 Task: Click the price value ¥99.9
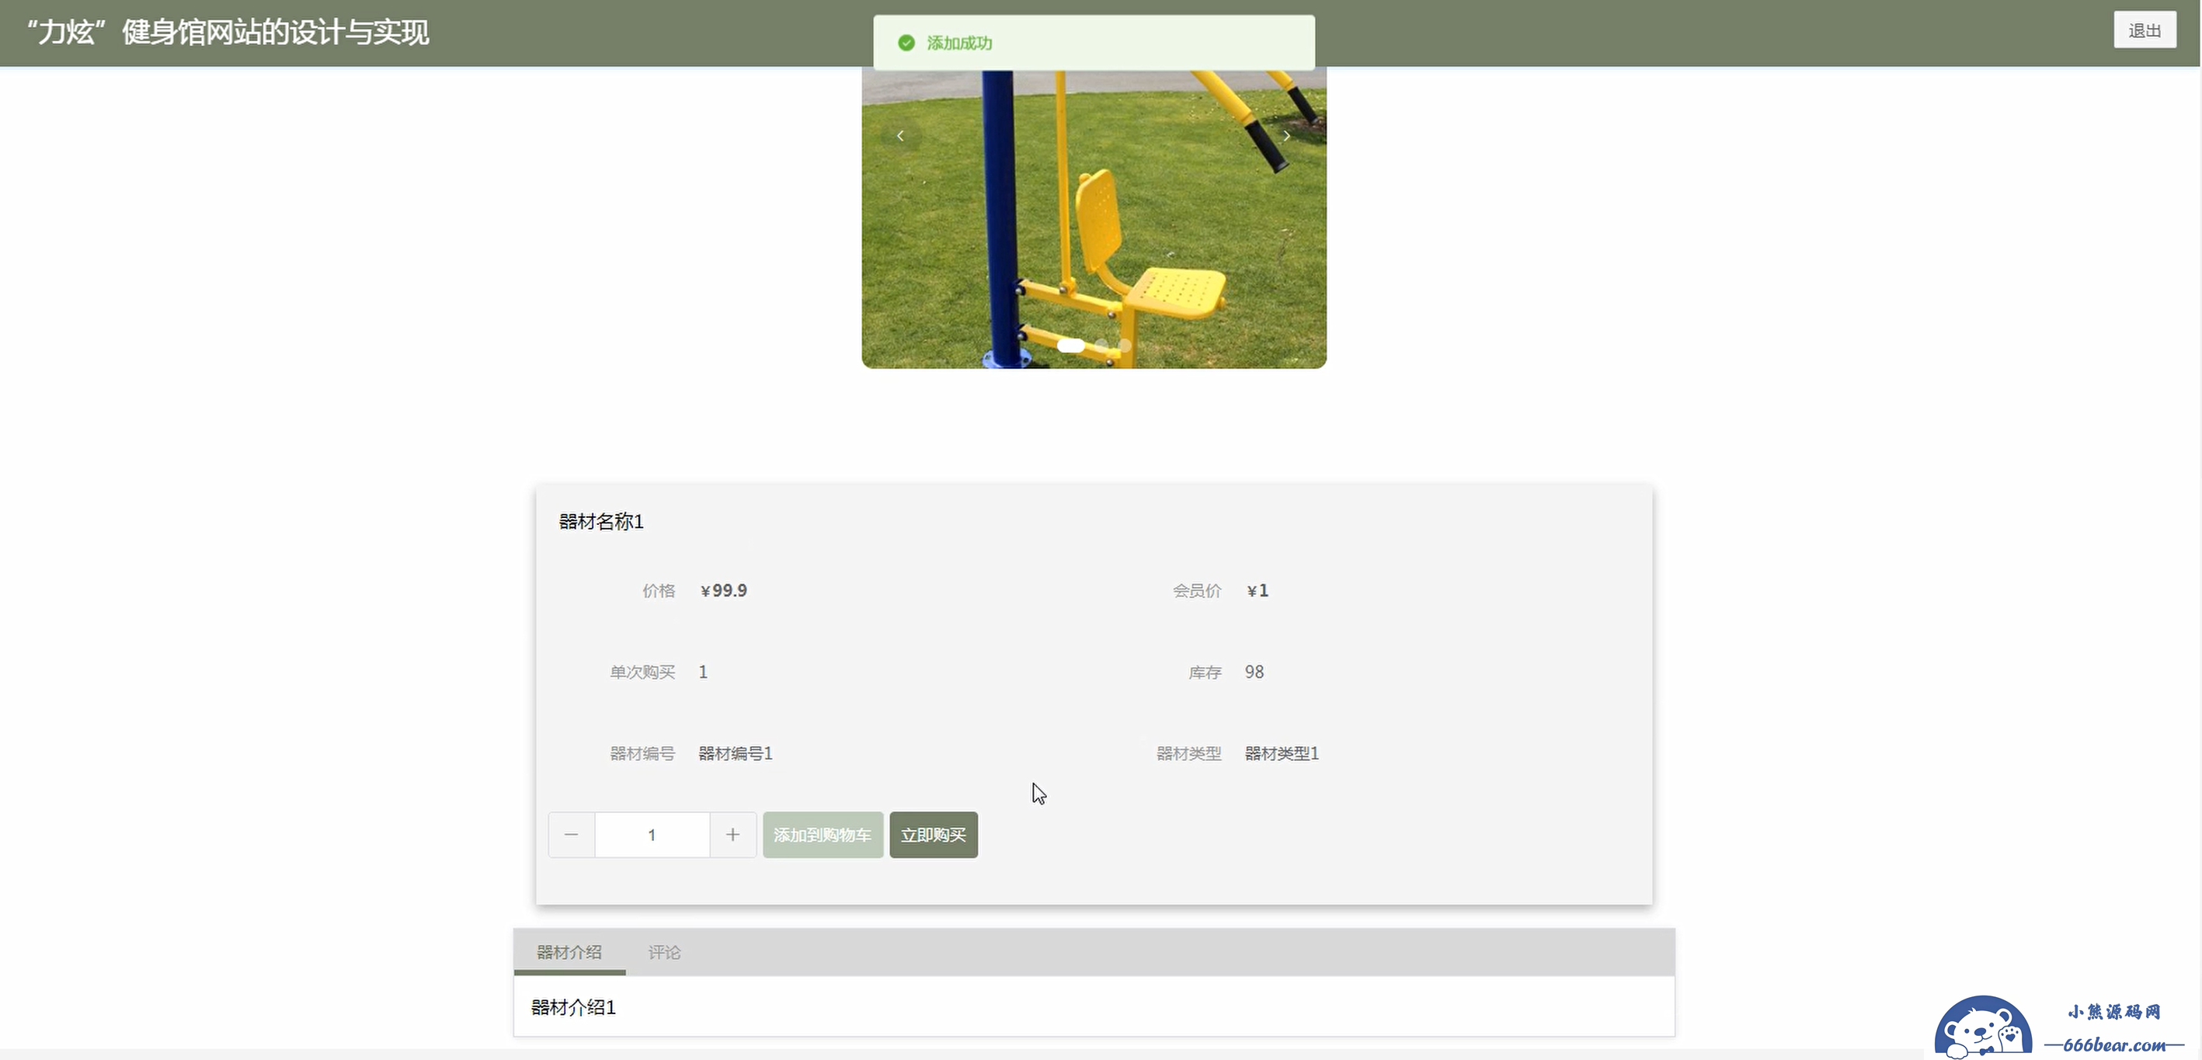(723, 591)
